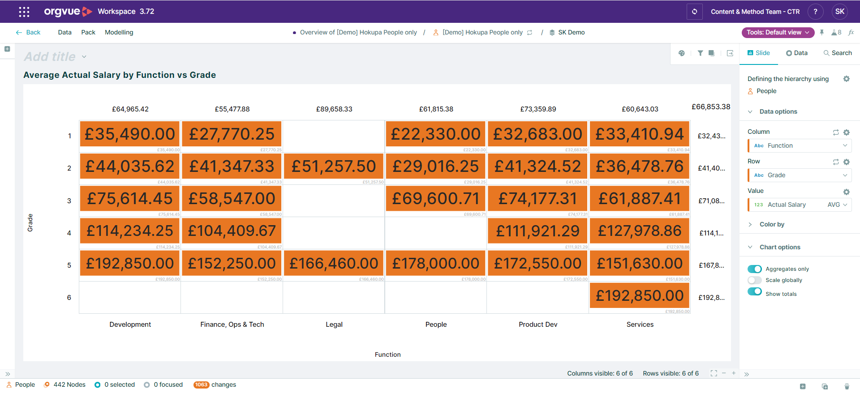This screenshot has height=393, width=860.
Task: Toggle Show totals switch
Action: pyautogui.click(x=755, y=291)
